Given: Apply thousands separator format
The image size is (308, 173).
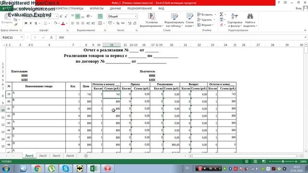Looking at the screenshot, I should point(123,24).
